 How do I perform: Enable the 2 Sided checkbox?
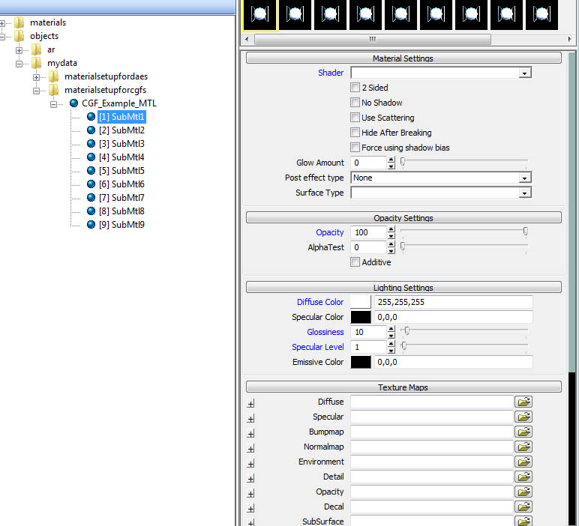pyautogui.click(x=355, y=88)
